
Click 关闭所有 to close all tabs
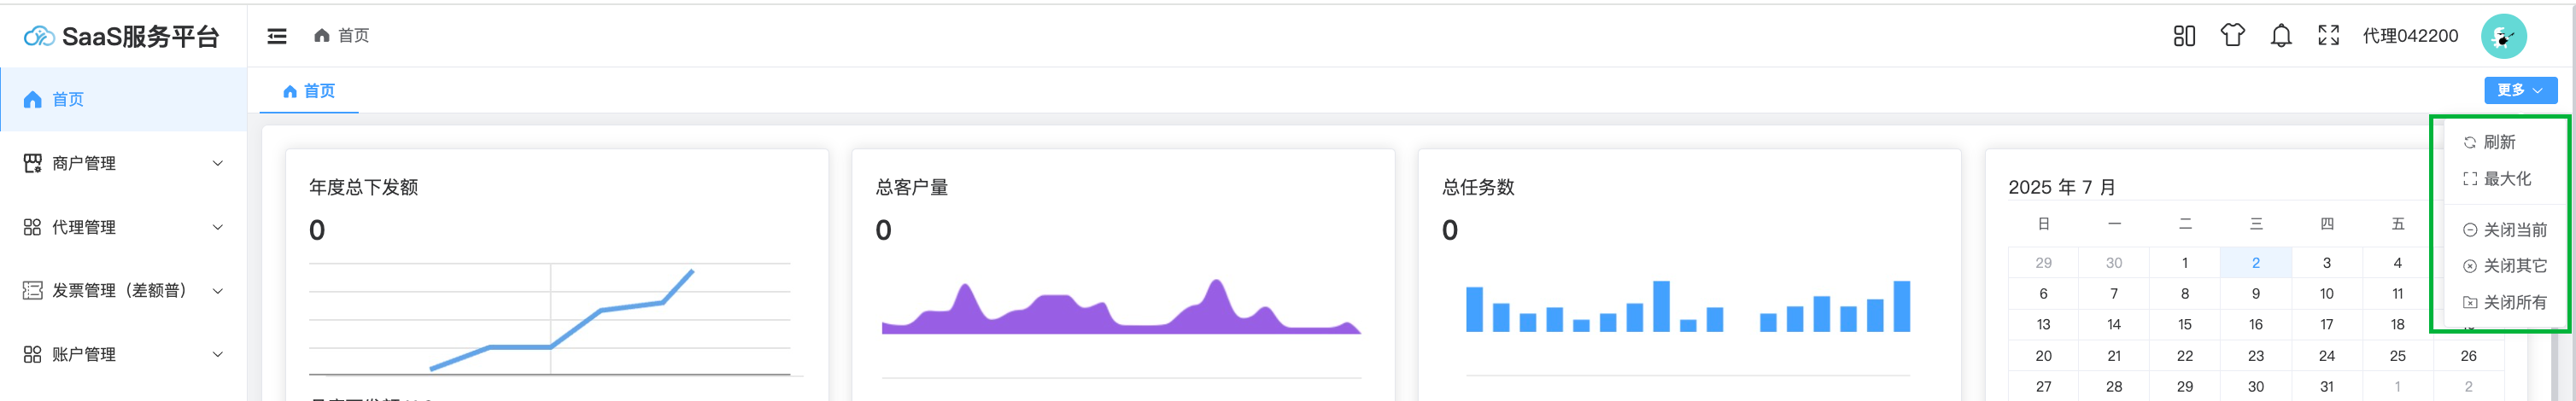click(x=2514, y=302)
